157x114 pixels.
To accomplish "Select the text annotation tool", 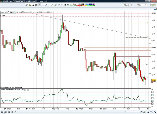I will (x=36, y=5).
